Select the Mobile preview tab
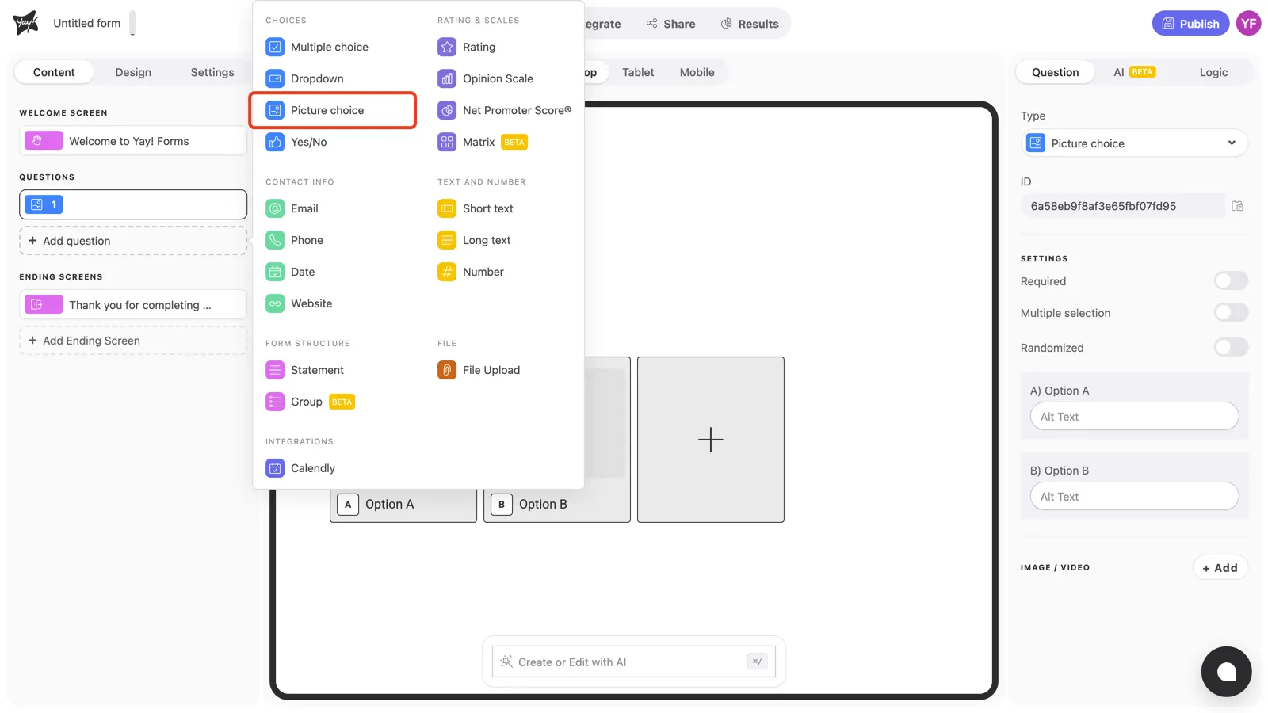 [697, 72]
